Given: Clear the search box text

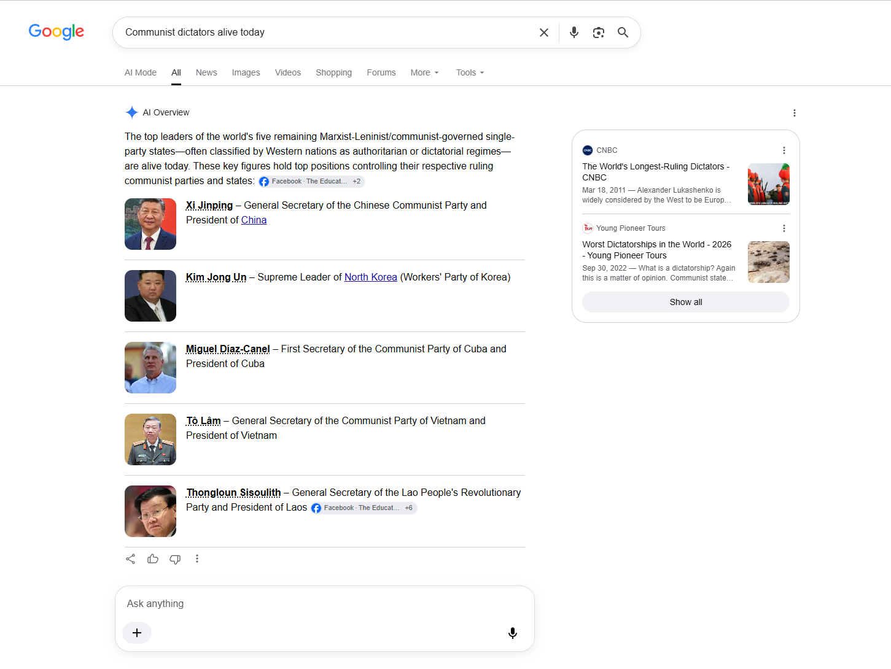Looking at the screenshot, I should (544, 33).
